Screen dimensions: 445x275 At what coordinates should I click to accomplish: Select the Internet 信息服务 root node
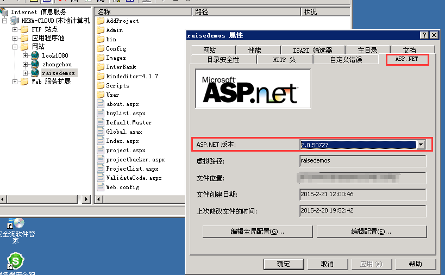tap(39, 12)
